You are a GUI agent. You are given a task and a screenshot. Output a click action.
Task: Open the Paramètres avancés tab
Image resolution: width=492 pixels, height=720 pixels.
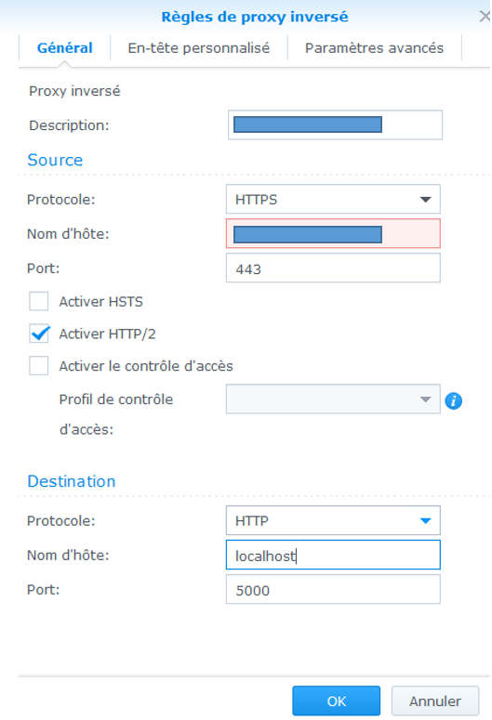pos(374,47)
